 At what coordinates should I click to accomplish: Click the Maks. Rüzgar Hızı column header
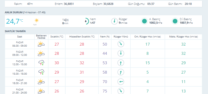click(183, 37)
